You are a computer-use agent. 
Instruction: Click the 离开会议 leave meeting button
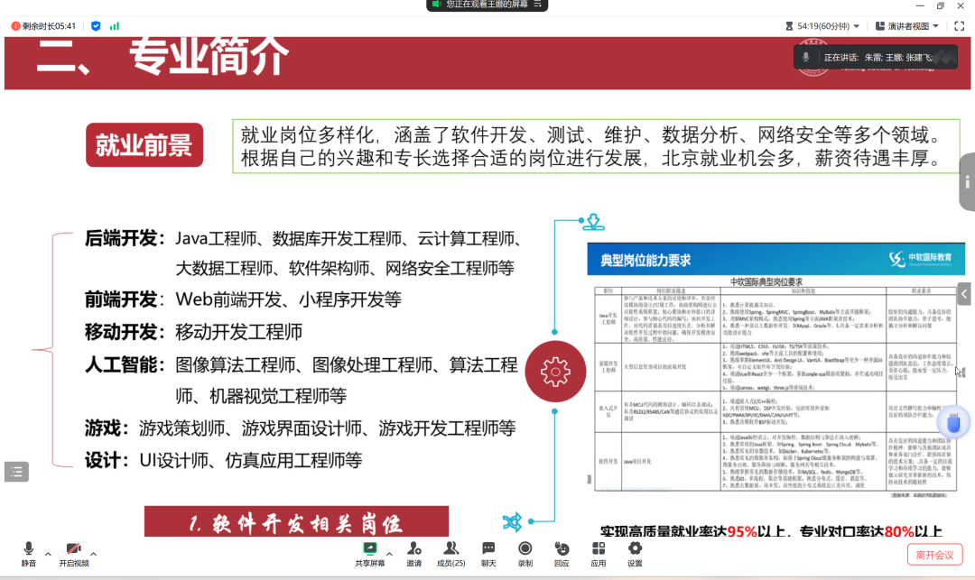point(933,555)
